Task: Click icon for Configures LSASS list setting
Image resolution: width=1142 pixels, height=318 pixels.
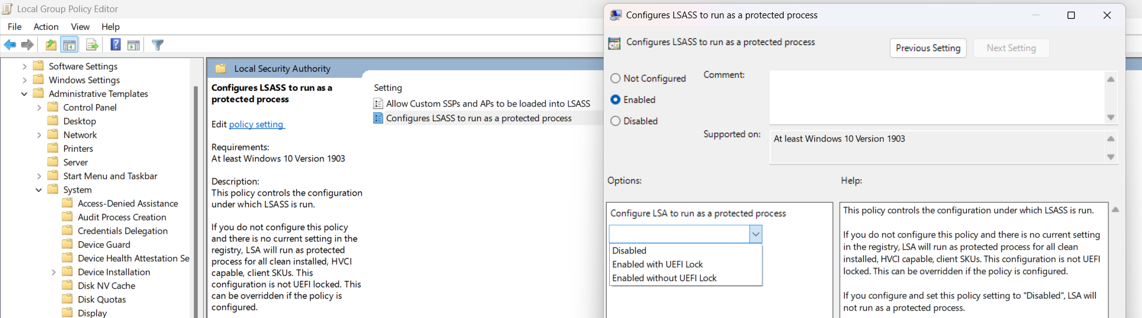Action: point(378,118)
